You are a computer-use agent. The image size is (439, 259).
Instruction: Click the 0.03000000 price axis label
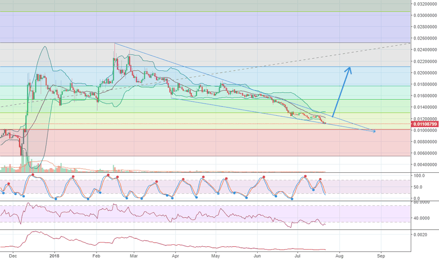425,16
